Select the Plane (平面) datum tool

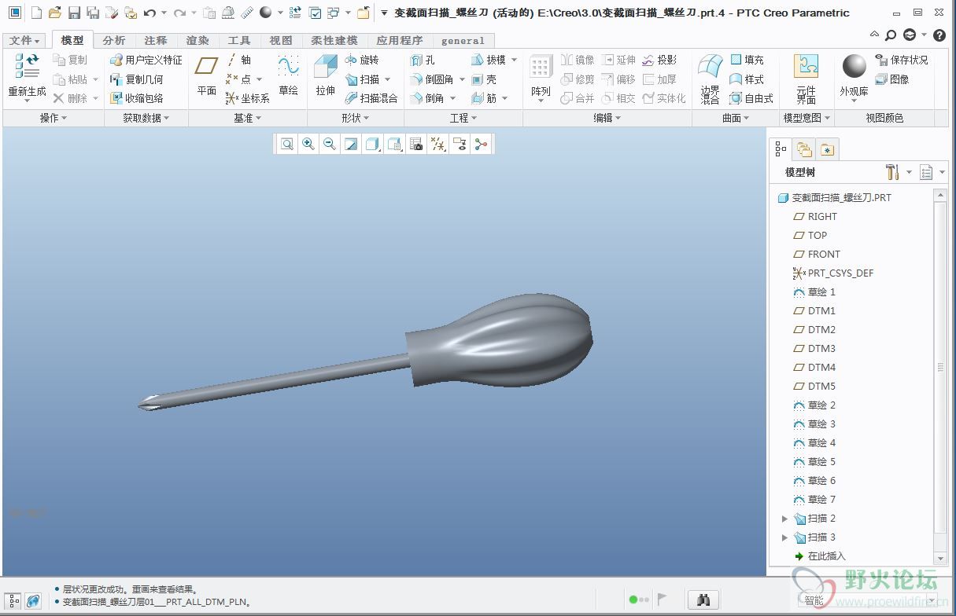(207, 76)
